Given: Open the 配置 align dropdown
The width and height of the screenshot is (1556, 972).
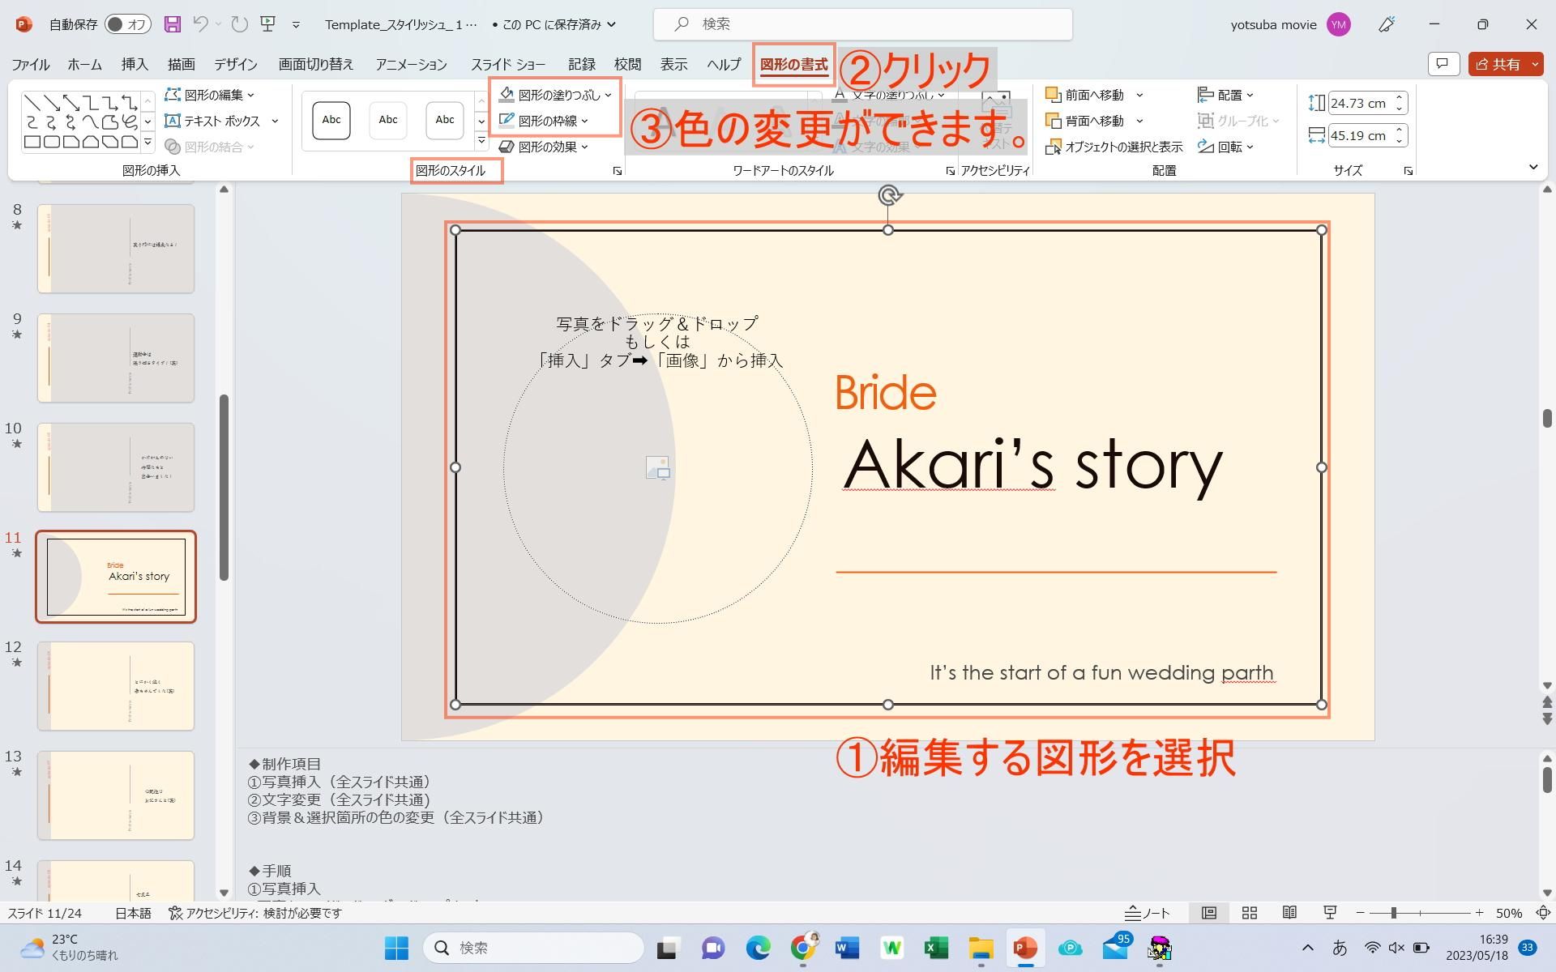Looking at the screenshot, I should [x=1226, y=95].
